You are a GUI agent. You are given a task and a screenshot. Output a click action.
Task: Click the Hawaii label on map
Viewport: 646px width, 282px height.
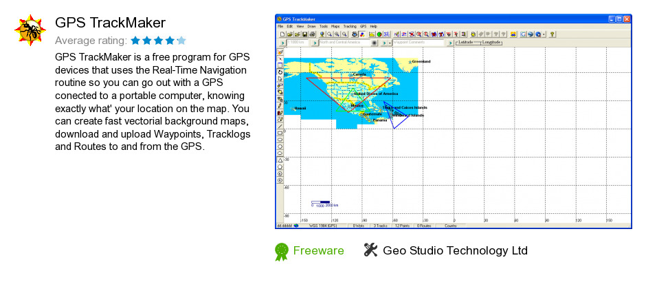300,109
